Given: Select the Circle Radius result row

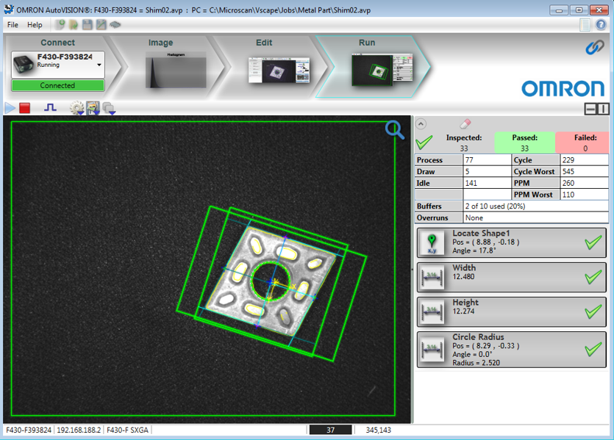Looking at the screenshot, I should click(512, 350).
